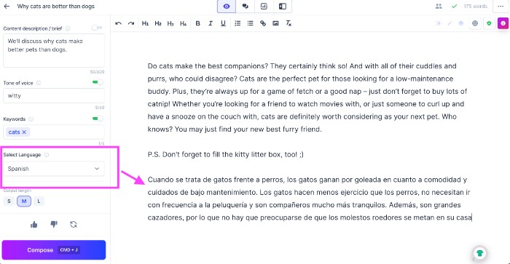Click the green saved checkmark icon

tap(454, 6)
